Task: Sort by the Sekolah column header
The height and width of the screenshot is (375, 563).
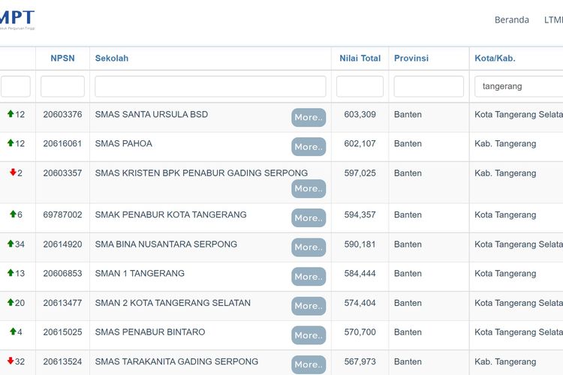Action: pyautogui.click(x=112, y=58)
